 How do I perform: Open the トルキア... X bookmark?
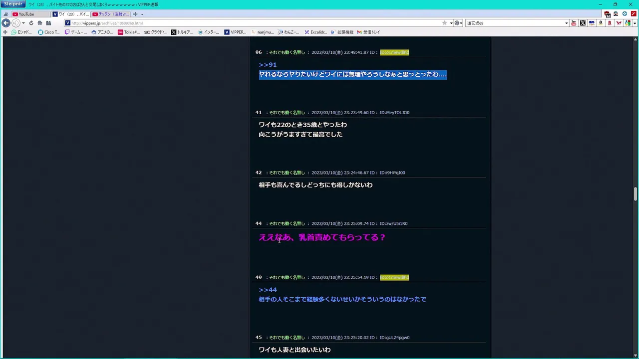pyautogui.click(x=182, y=32)
